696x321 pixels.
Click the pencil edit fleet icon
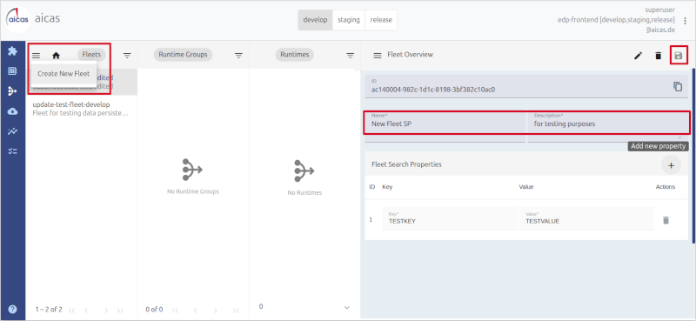tap(639, 56)
